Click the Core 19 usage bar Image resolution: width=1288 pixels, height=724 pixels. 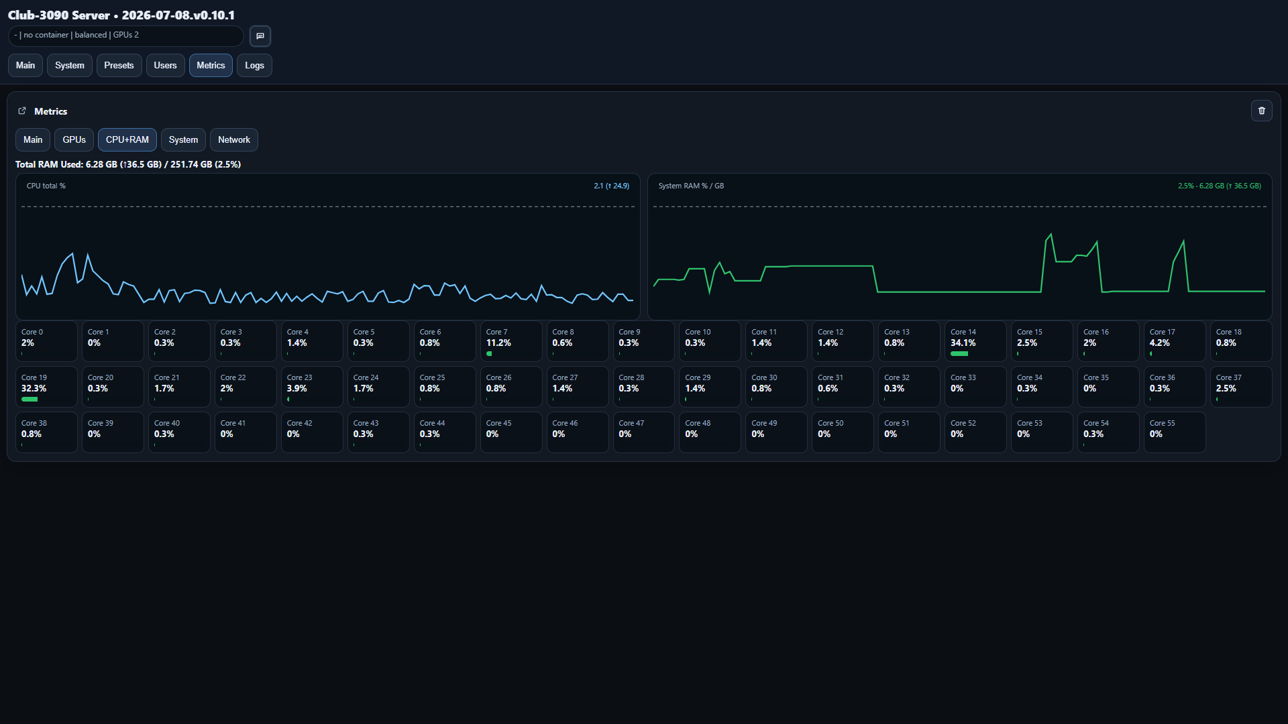click(x=30, y=400)
